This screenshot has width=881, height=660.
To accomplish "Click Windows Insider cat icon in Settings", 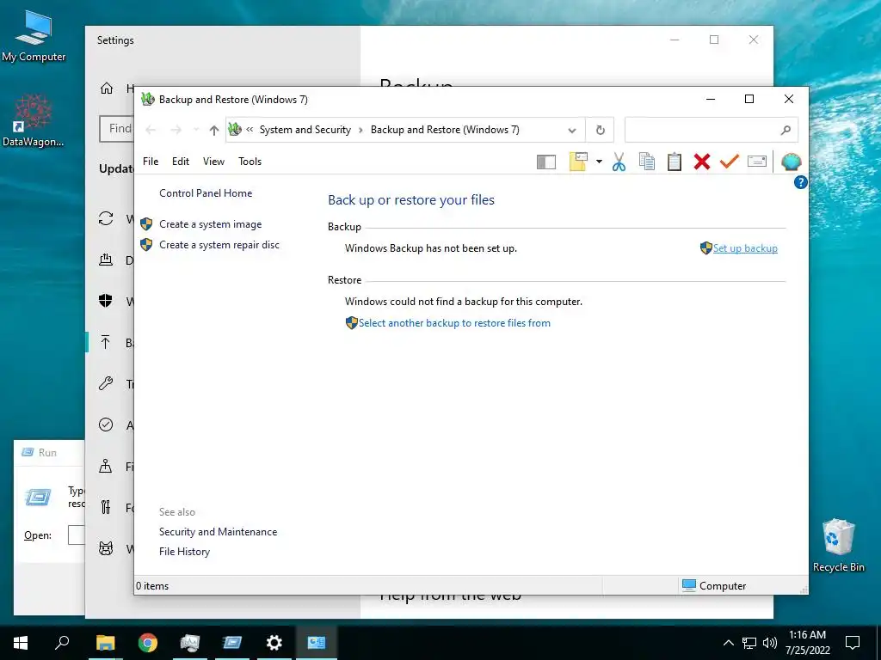I will click(106, 548).
